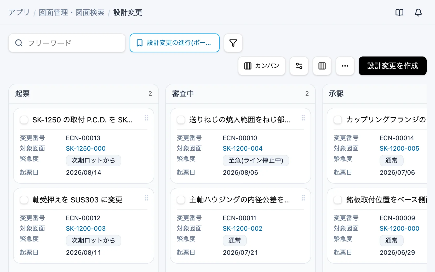Check the 銘板取付位置 card checkbox
Viewport: 435px width, 272px height.
click(x=338, y=200)
